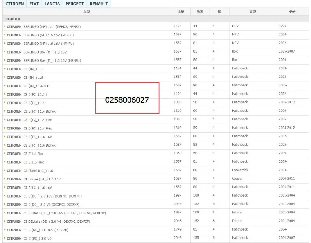The width and height of the screenshot is (311, 243).
Task: Click the 年份 column header
Action: (292, 12)
